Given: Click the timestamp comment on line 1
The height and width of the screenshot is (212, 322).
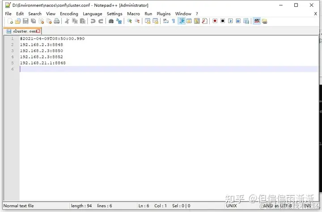Looking at the screenshot, I should [52, 39].
